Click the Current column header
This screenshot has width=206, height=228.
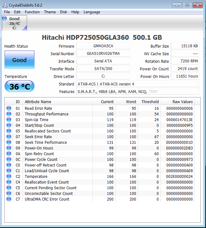click(x=104, y=102)
